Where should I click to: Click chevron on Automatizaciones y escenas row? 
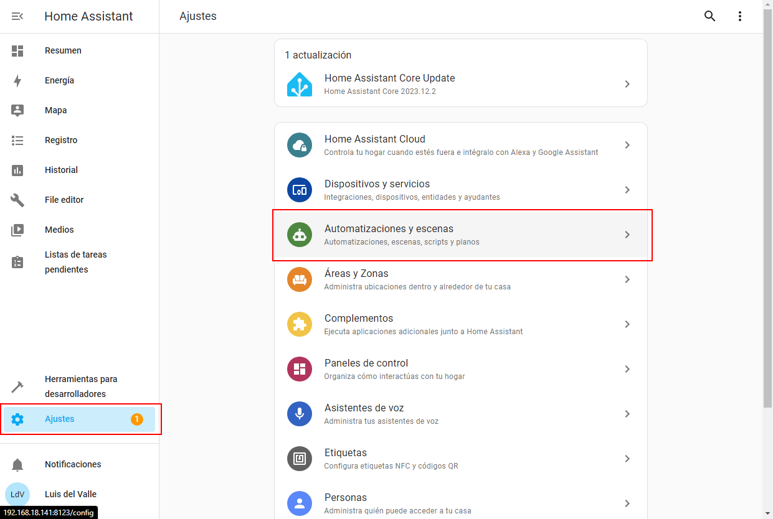point(627,235)
